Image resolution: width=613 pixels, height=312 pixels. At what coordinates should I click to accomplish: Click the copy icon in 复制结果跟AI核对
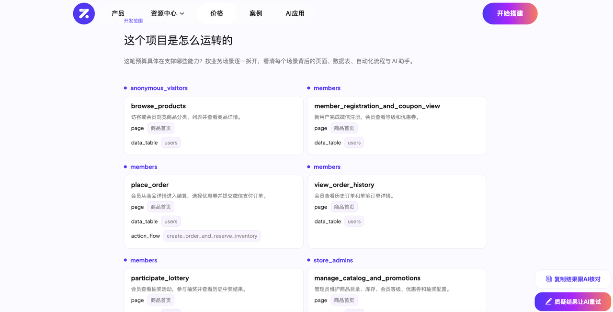tap(548, 279)
